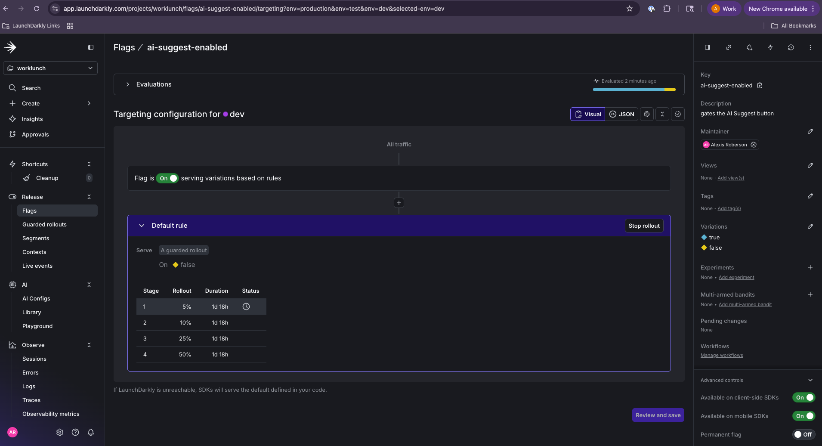The image size is (822, 446).
Task: Disable availability on mobile SDKs
Action: [803, 416]
